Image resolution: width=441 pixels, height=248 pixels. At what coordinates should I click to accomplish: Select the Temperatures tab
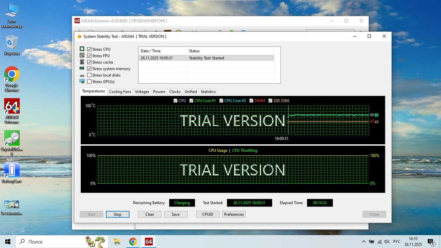point(93,91)
